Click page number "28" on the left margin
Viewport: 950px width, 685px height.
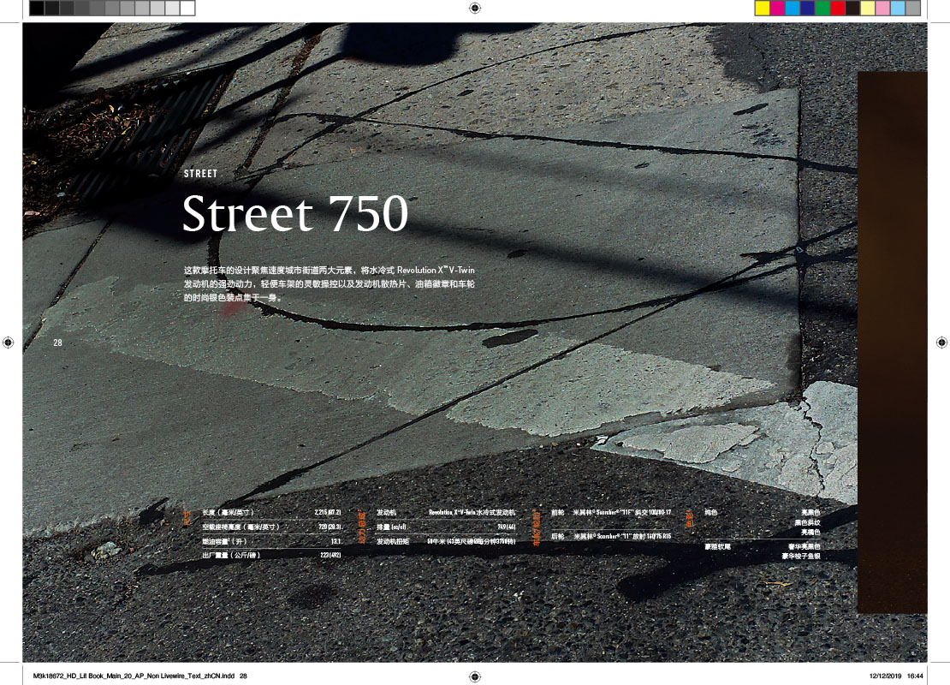click(x=57, y=342)
